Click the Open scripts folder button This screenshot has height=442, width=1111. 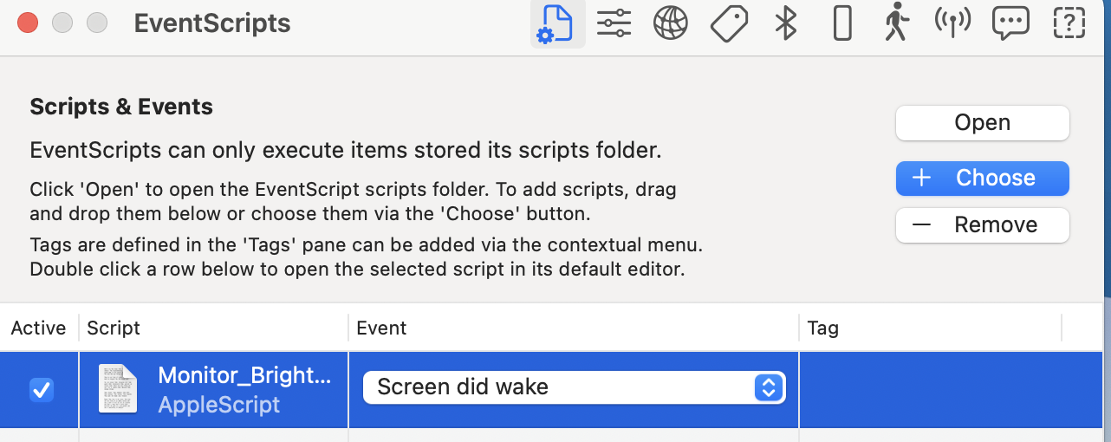pyautogui.click(x=982, y=123)
